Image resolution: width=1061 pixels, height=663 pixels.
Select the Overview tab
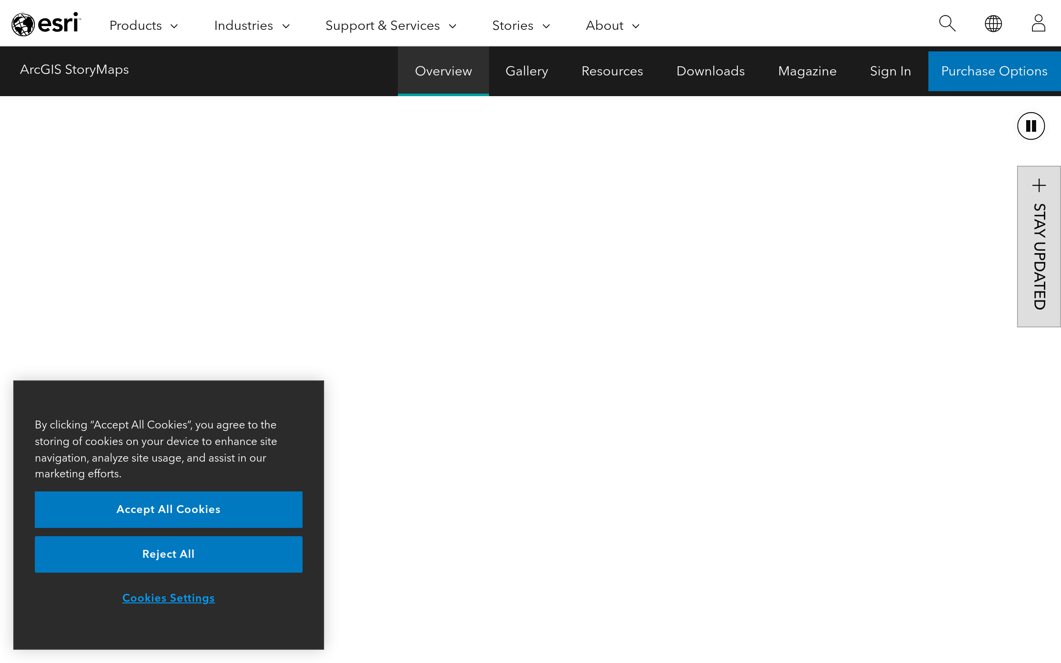[x=443, y=71]
